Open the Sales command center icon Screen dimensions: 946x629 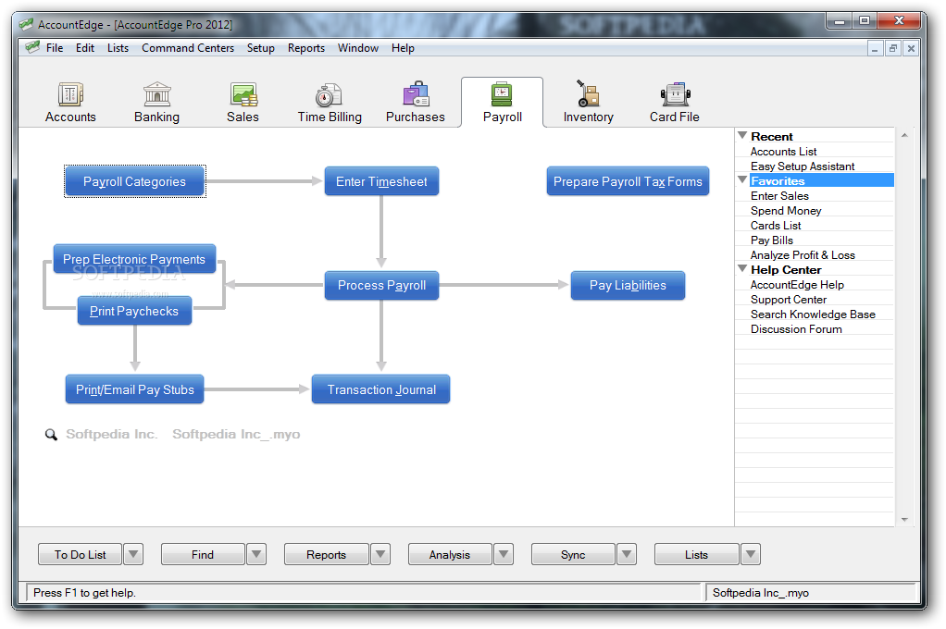tap(243, 94)
